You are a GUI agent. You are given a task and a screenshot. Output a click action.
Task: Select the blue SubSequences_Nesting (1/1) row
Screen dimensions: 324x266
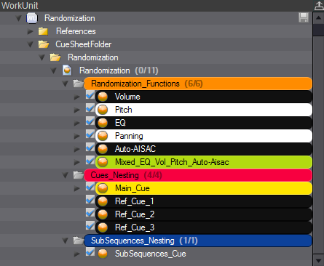coord(198,241)
